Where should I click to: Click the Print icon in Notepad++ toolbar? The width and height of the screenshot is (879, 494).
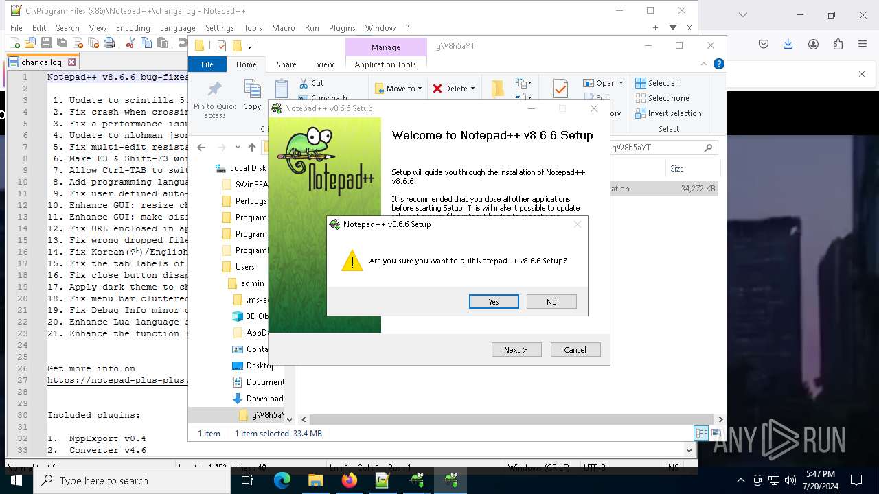coord(109,43)
